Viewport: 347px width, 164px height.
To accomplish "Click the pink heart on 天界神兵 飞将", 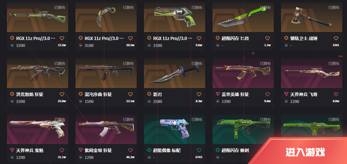I will pos(336,94).
